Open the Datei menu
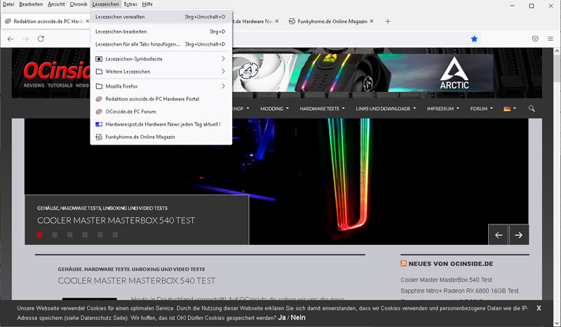This screenshot has width=561, height=327. pos(8,4)
